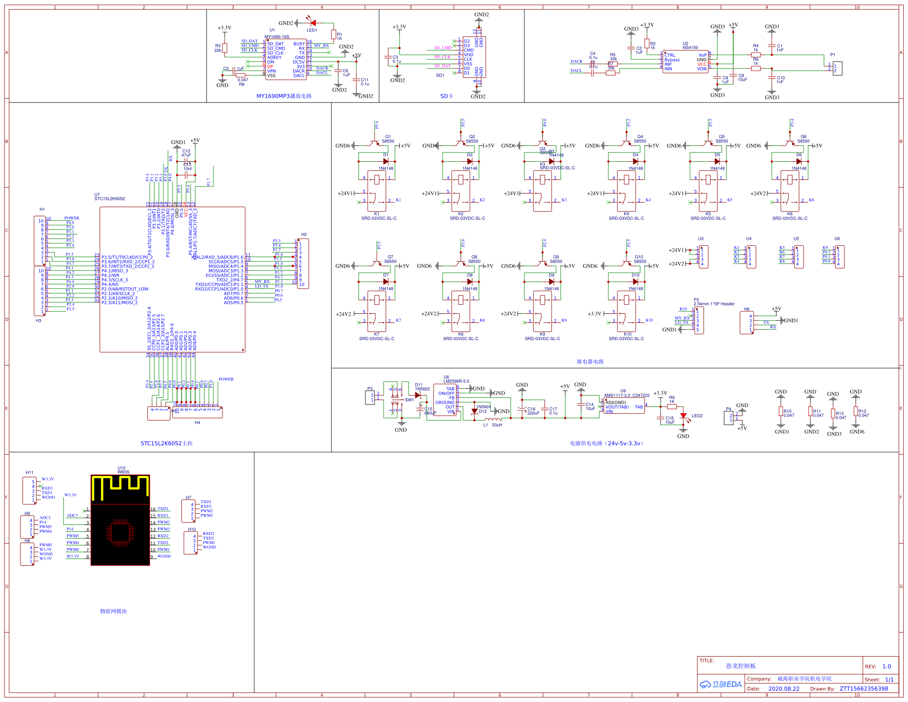The image size is (908, 702).
Task: Select the 继电器电路 section label
Action: point(590,361)
